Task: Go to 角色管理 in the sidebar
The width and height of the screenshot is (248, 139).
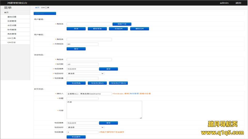Action: 12,34
